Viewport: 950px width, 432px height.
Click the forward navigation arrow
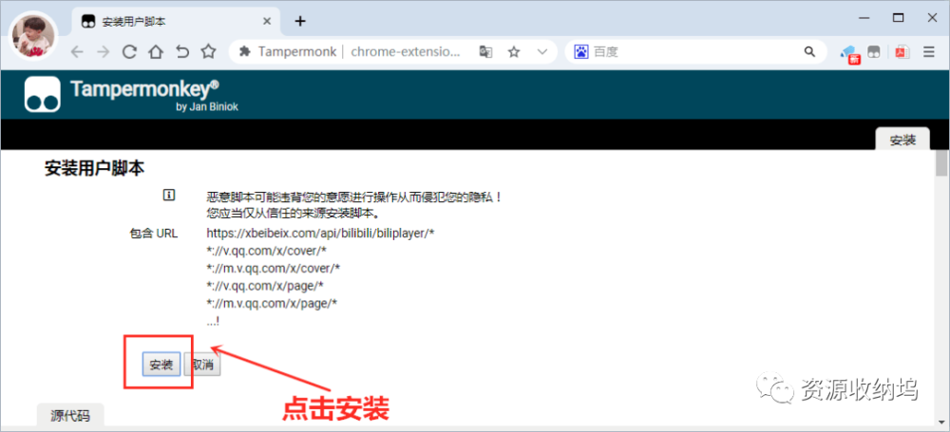click(x=103, y=52)
